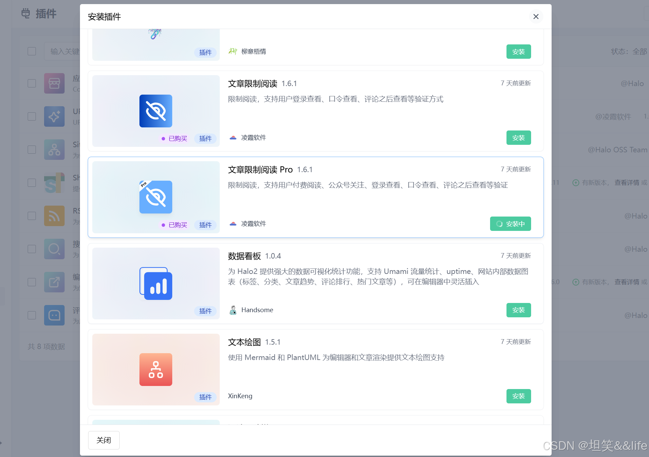Click 安装 button for 数据看板 plugin
The image size is (649, 457).
coord(518,310)
